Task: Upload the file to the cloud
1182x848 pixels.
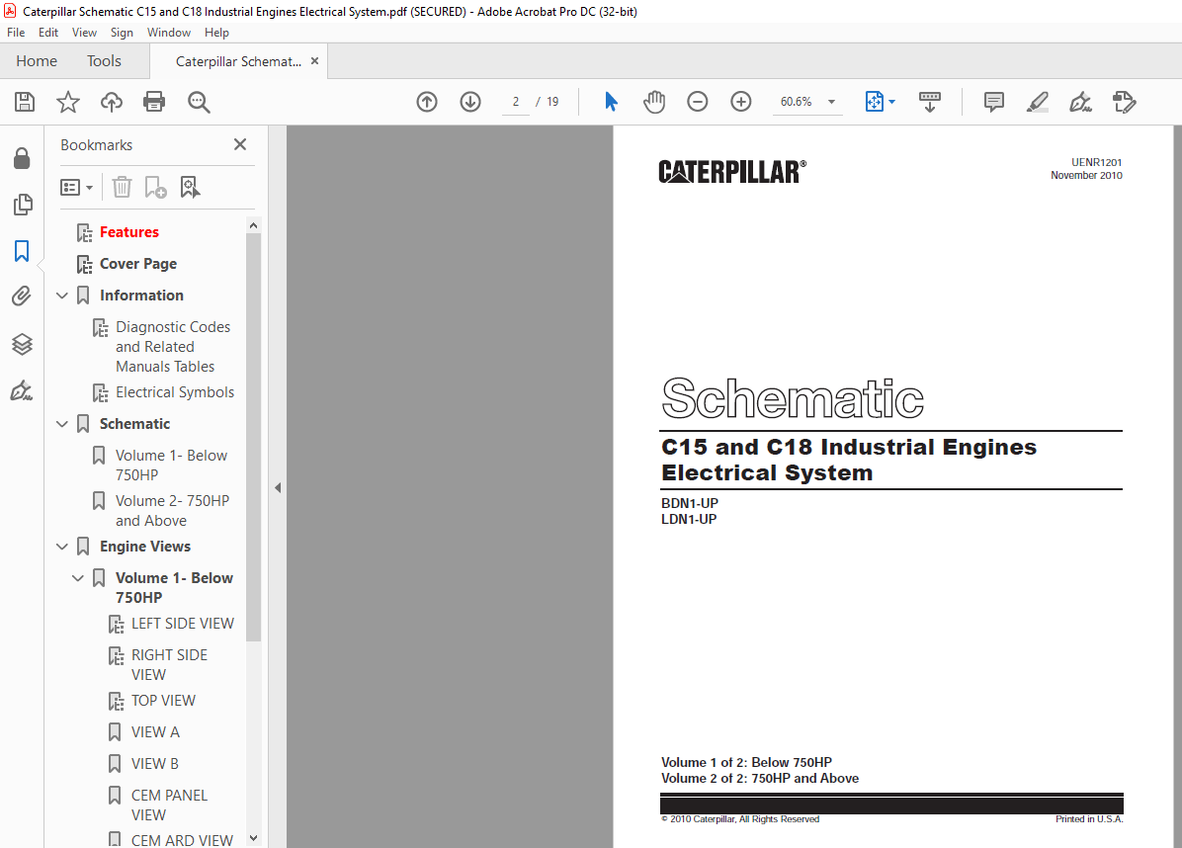Action: point(112,102)
